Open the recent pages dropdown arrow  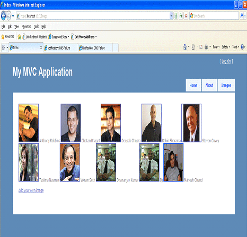[13, 16]
